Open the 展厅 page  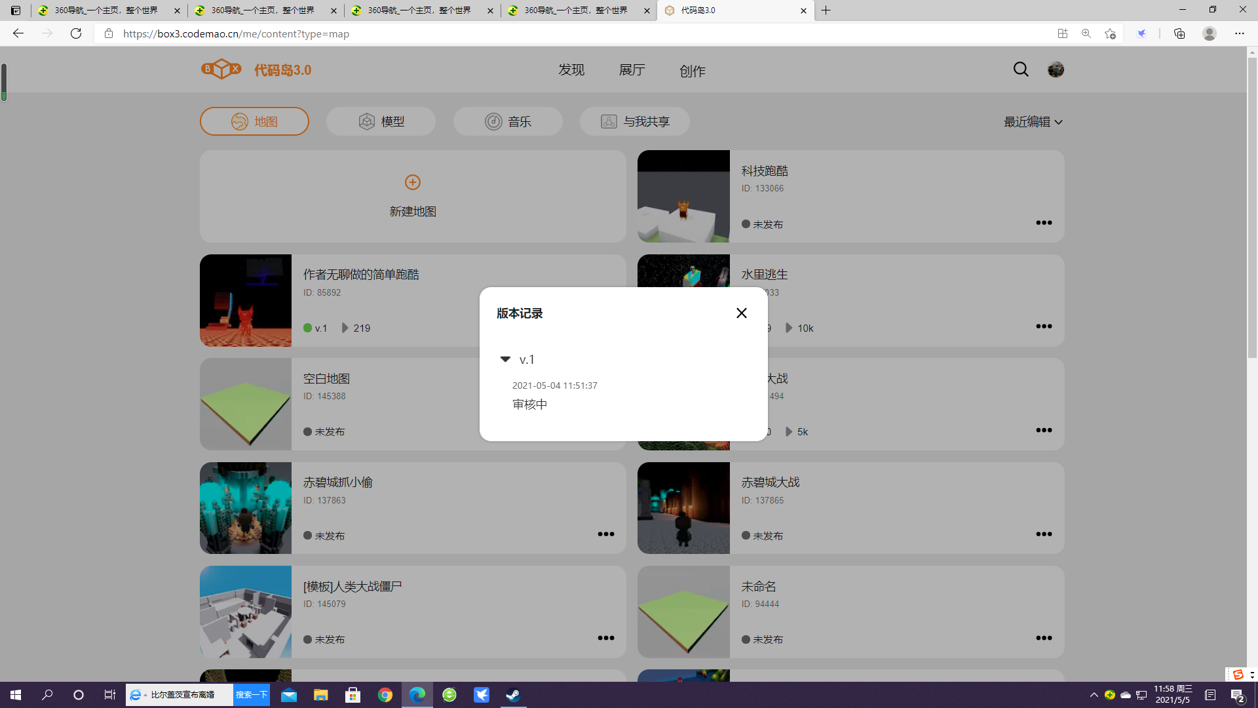632,70
